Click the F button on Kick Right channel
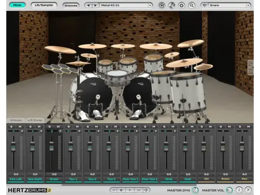The height and width of the screenshot is (195, 260). tap(41, 131)
